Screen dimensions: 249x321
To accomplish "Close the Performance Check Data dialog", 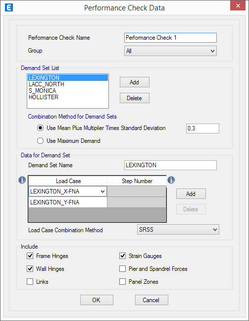I will 238,6.
